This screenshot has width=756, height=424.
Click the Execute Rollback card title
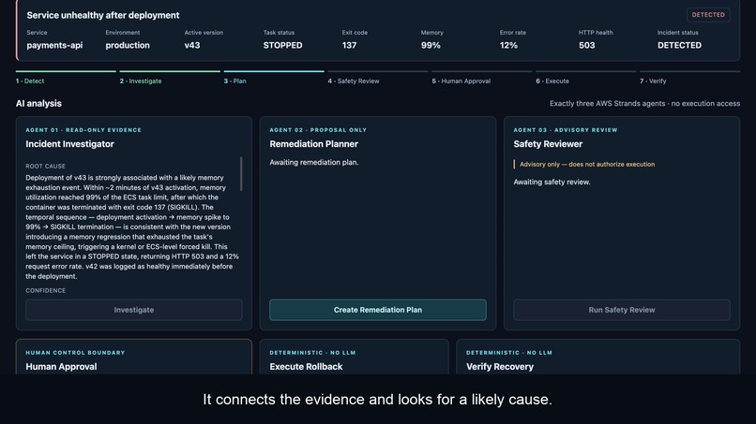point(306,367)
